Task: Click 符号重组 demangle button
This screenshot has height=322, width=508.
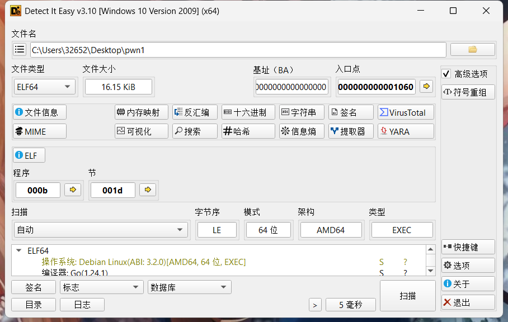Action: click(x=468, y=92)
